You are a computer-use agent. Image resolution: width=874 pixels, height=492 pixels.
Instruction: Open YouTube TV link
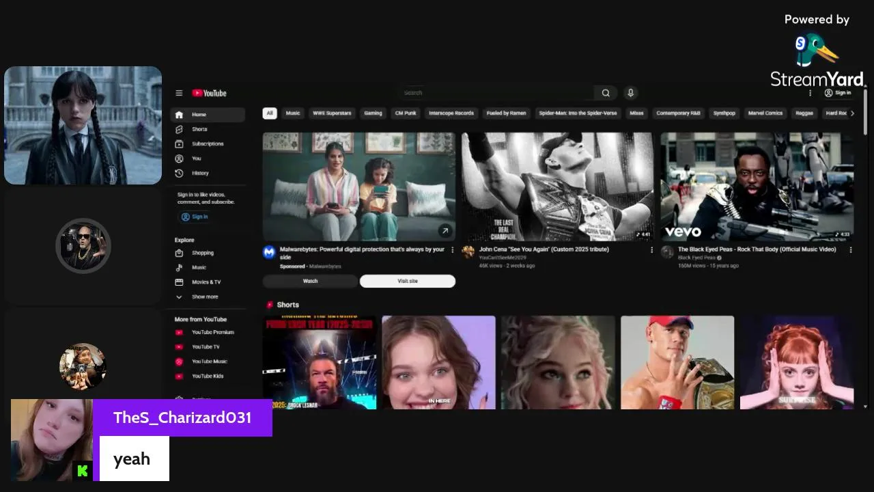coord(208,346)
